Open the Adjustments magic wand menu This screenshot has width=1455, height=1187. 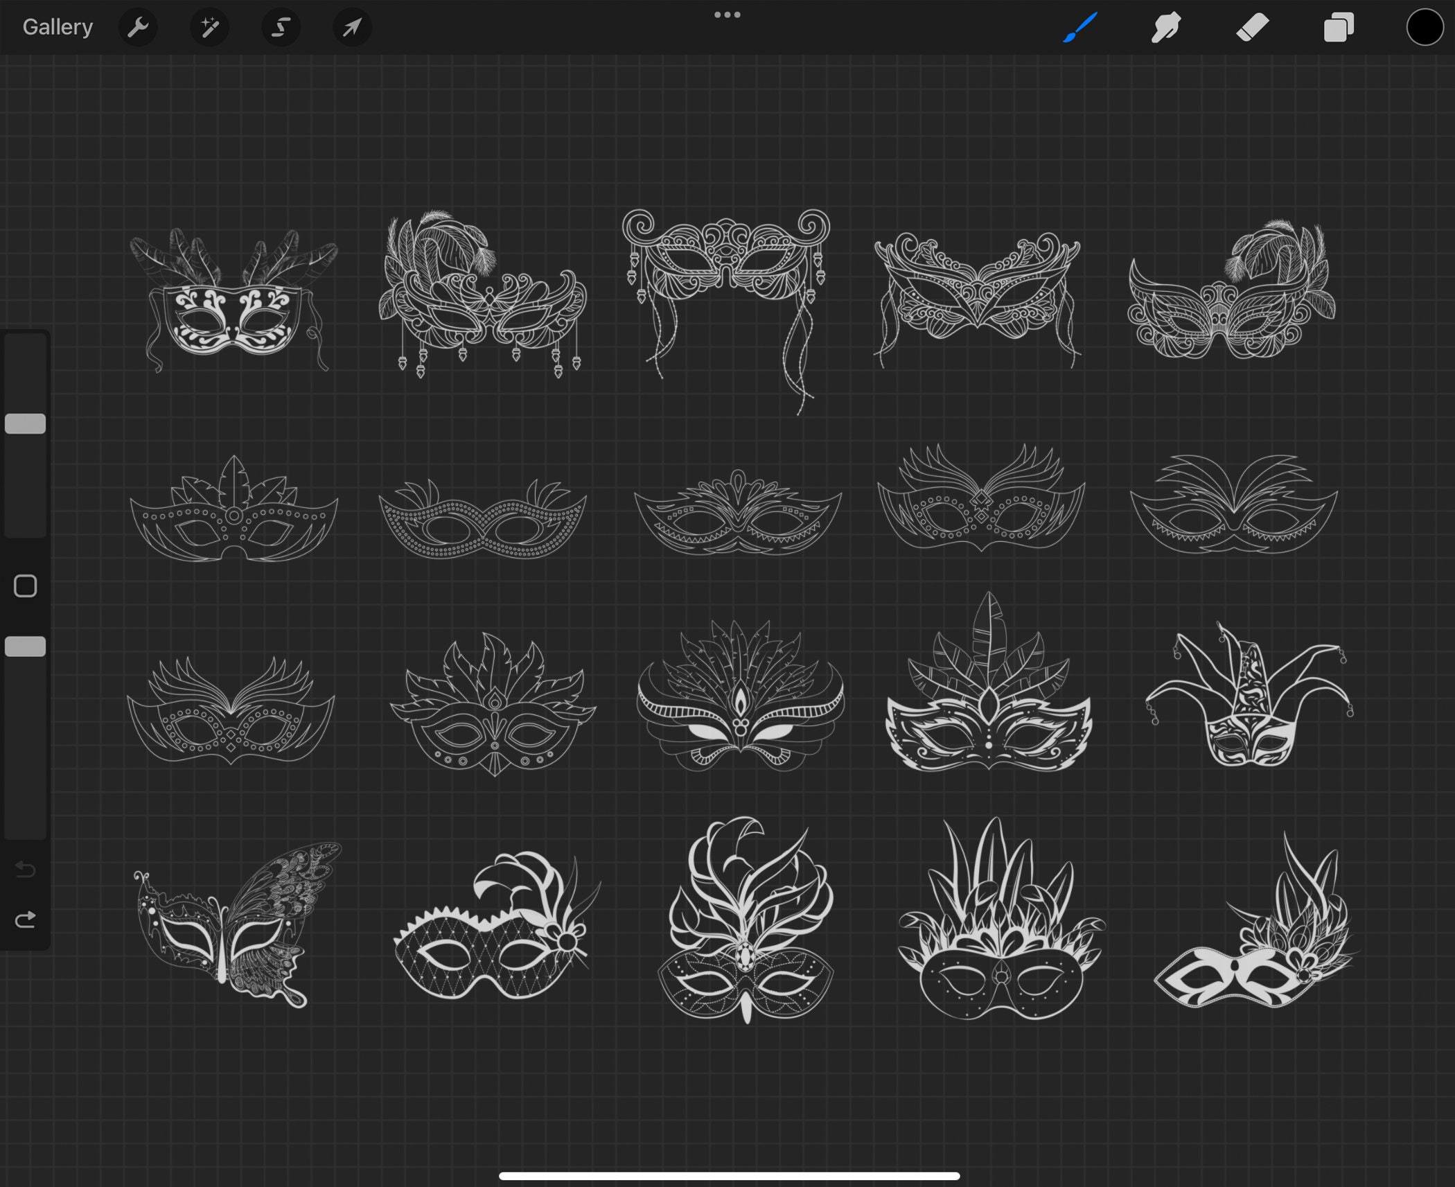click(x=209, y=27)
